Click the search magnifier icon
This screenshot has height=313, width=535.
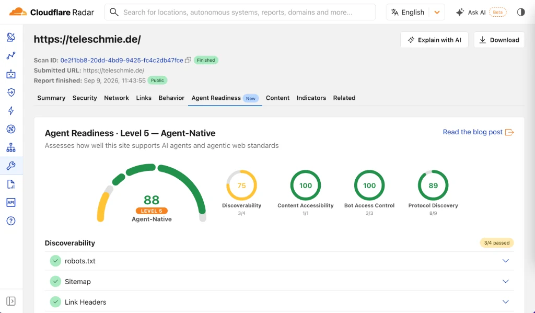(x=114, y=13)
